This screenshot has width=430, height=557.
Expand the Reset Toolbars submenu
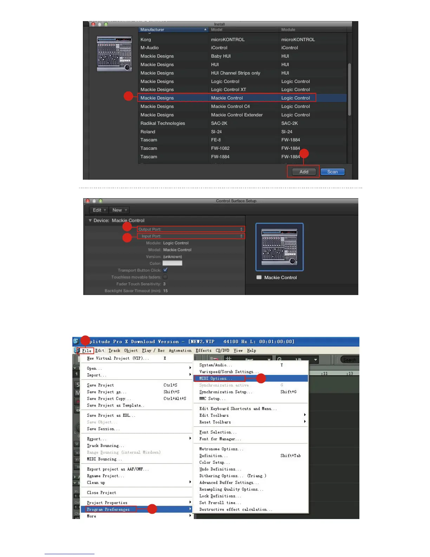(251, 422)
